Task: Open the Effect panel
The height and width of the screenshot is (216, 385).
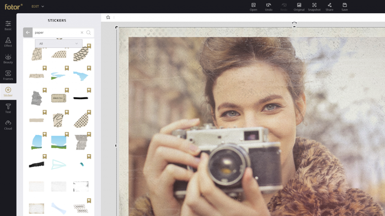Action: (8, 42)
